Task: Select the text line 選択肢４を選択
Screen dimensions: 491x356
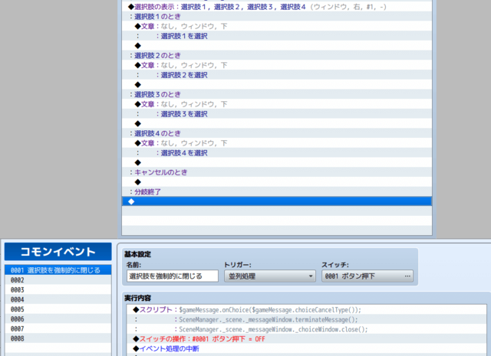Action: click(277, 153)
